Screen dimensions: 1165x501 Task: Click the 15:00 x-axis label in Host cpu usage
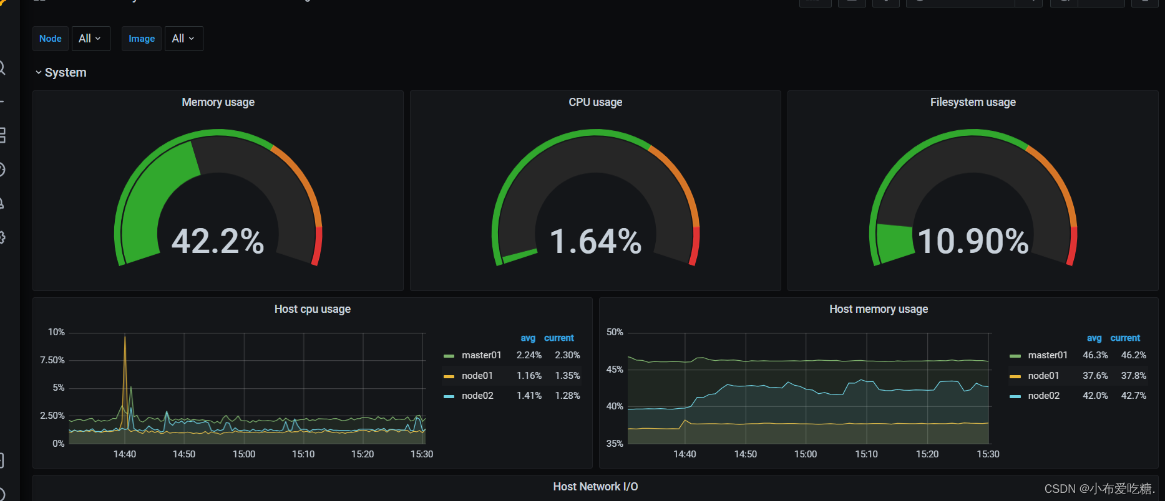tap(244, 454)
